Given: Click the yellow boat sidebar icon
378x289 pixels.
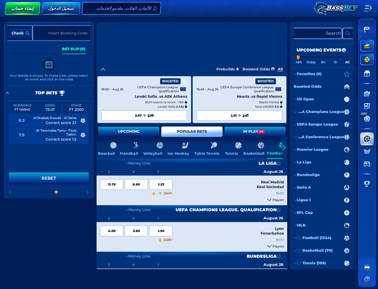Looking at the screenshot, I should [367, 46].
